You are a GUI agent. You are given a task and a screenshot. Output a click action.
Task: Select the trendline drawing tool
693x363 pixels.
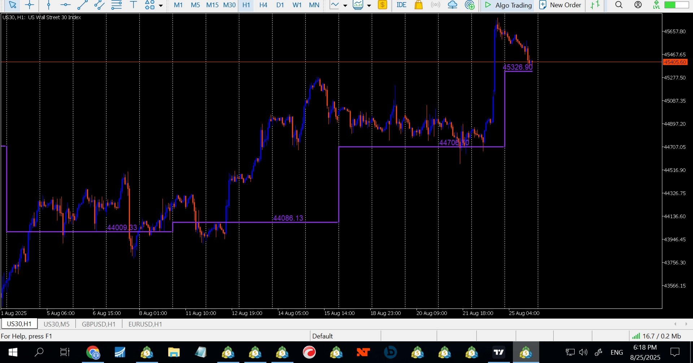pyautogui.click(x=82, y=5)
